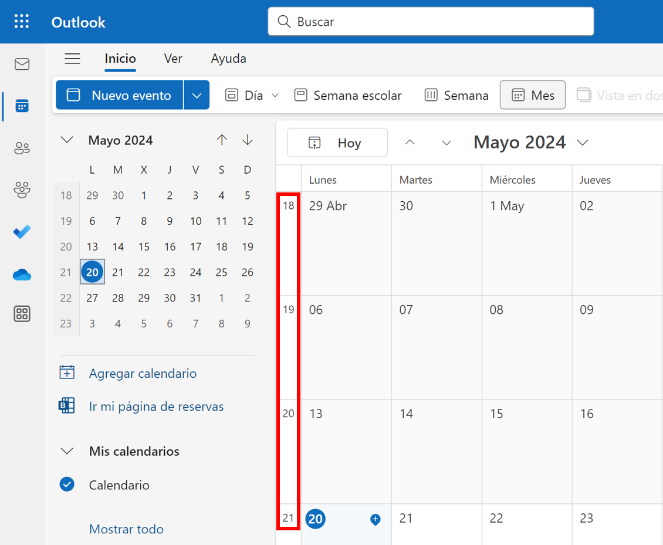Open Ir mi página de reservas
Image resolution: width=663 pixels, height=545 pixels.
(x=157, y=407)
